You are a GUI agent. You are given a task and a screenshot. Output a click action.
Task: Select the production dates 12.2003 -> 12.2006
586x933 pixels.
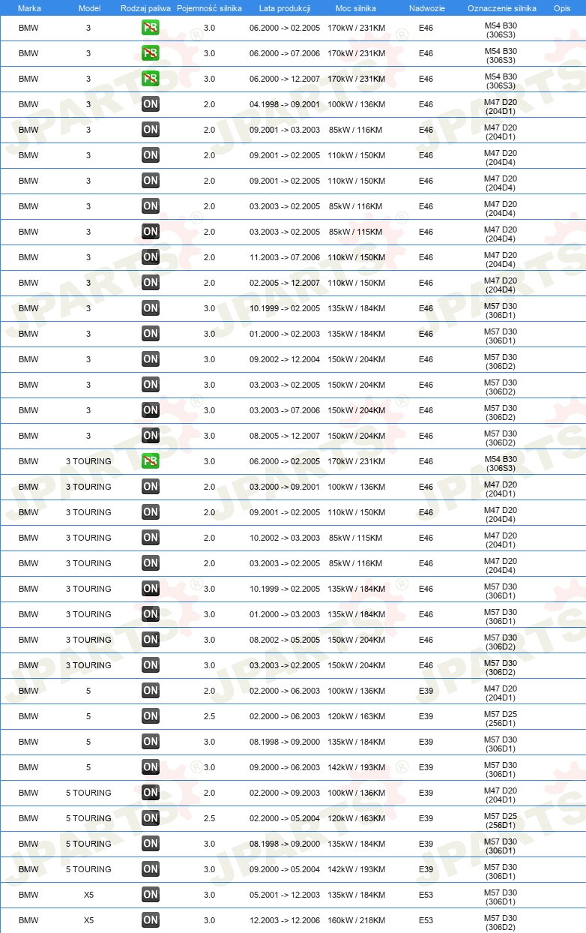[x=285, y=920]
